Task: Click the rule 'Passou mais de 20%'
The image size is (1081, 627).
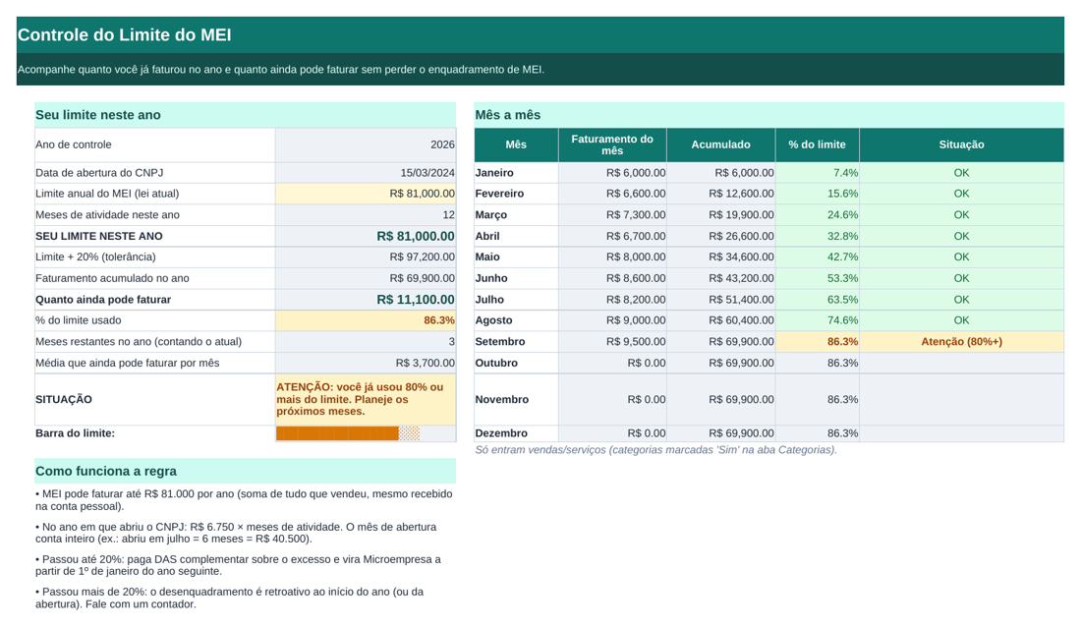Action: point(230,598)
